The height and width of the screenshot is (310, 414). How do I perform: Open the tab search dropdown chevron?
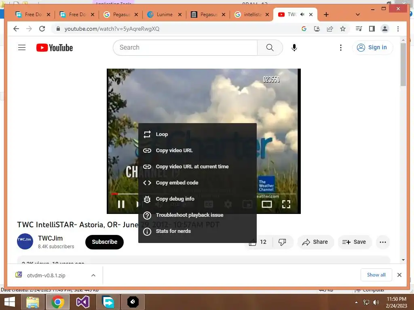(x=357, y=15)
